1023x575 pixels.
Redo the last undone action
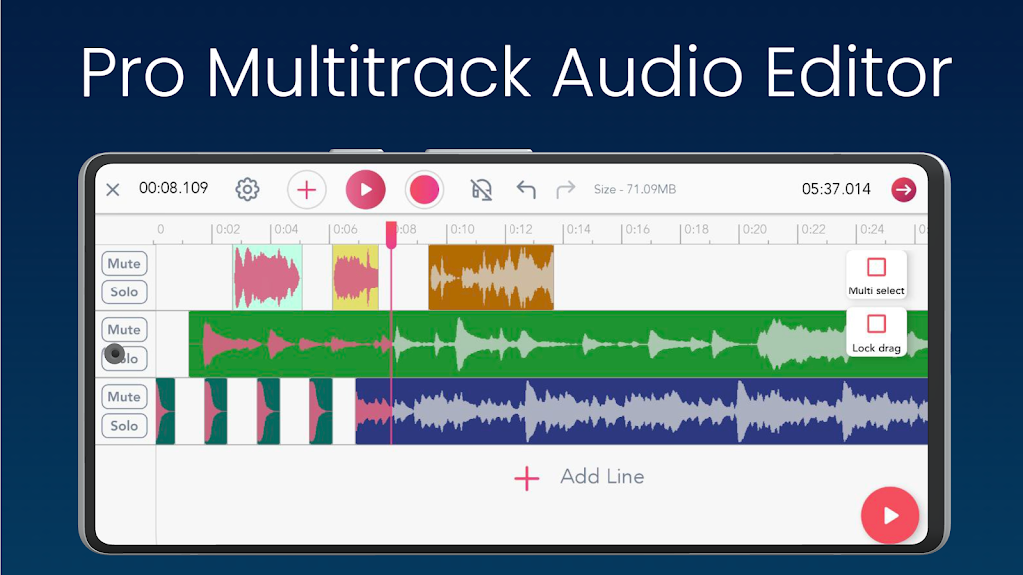[x=565, y=190]
